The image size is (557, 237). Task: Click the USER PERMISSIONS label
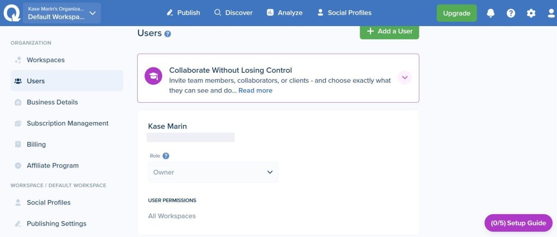tap(172, 201)
